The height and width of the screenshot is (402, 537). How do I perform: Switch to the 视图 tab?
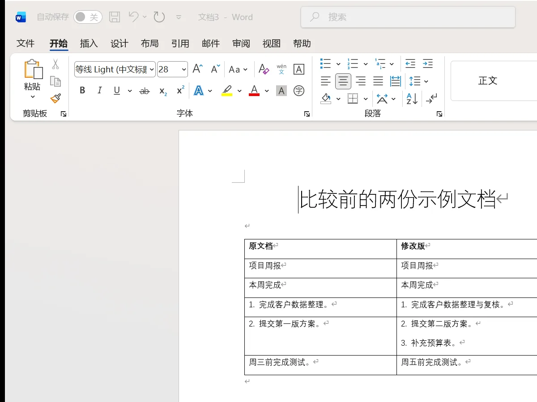271,43
